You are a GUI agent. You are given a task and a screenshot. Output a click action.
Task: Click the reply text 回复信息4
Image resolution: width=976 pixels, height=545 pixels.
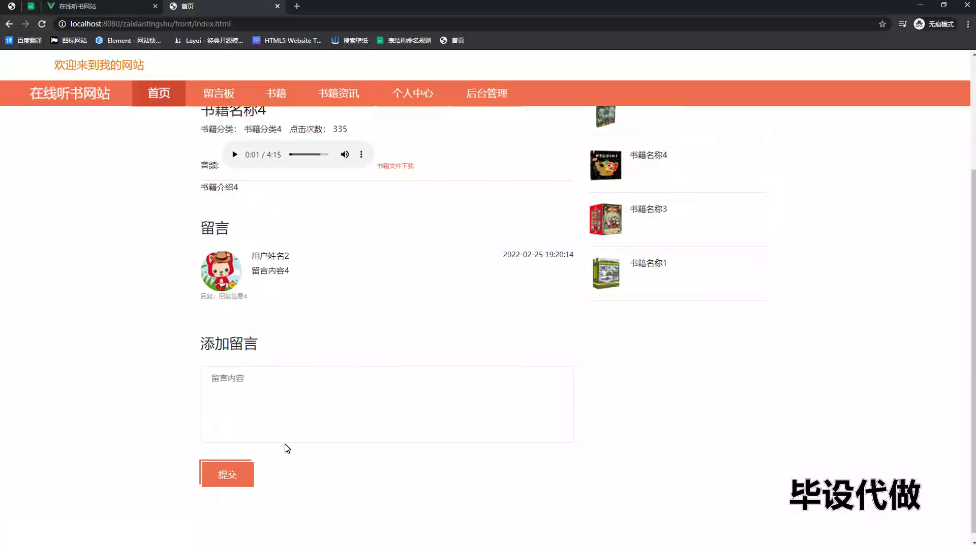pos(233,296)
